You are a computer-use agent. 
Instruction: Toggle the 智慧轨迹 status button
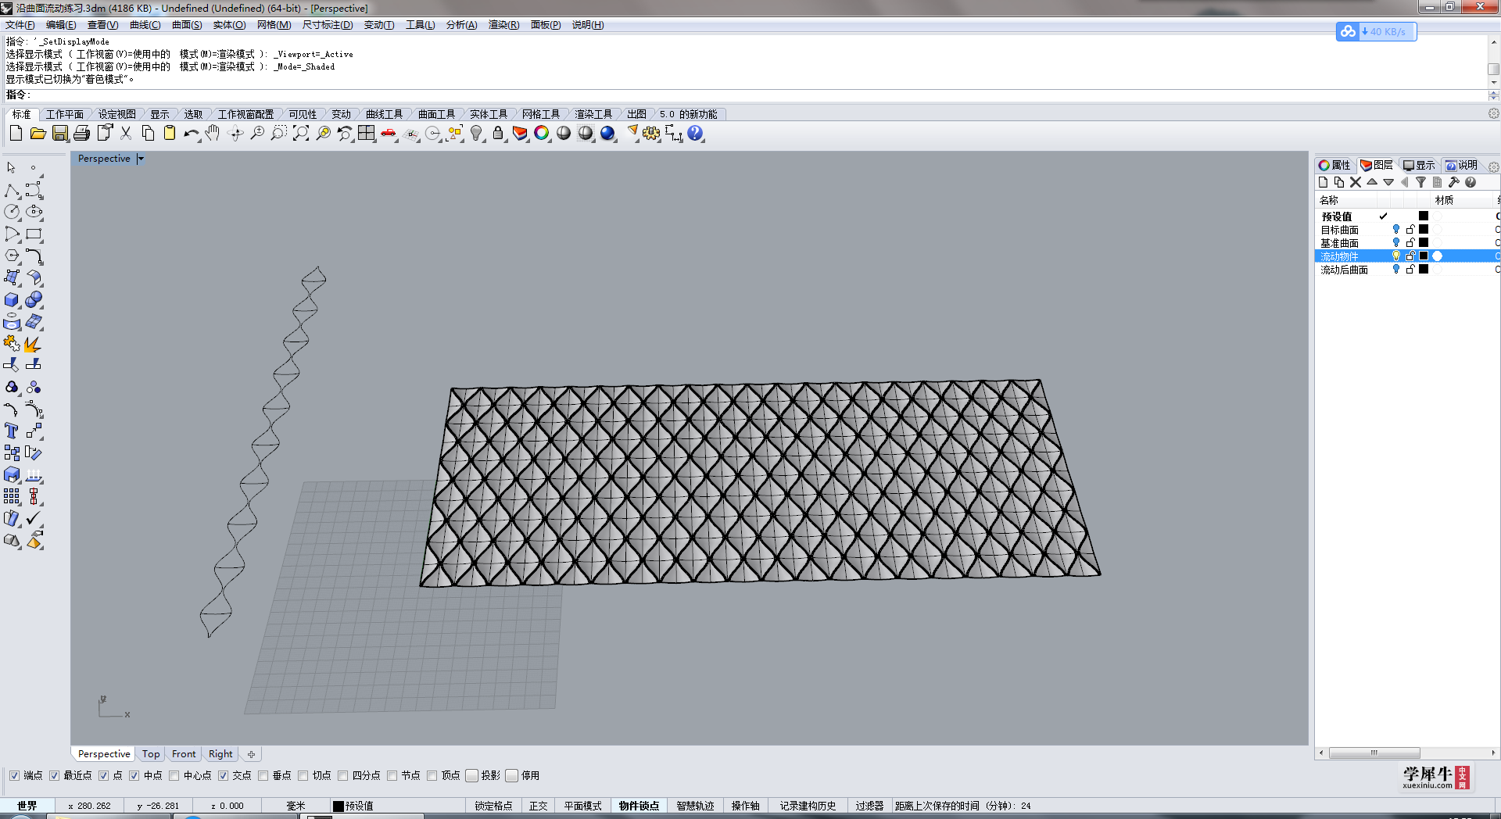coord(695,806)
